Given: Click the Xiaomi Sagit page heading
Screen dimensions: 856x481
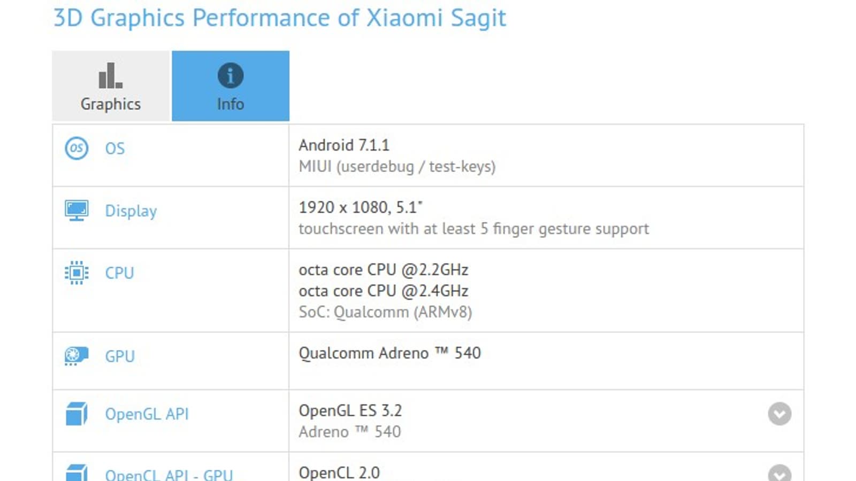Looking at the screenshot, I should (279, 18).
